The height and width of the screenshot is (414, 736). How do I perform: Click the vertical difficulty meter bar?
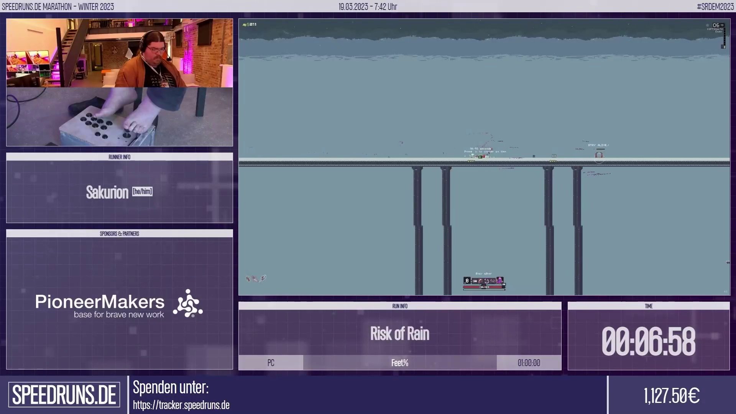[724, 38]
